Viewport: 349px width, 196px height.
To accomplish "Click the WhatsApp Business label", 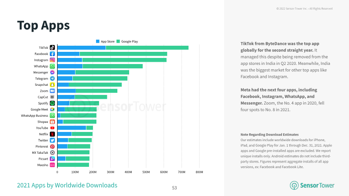I will click(34, 115).
